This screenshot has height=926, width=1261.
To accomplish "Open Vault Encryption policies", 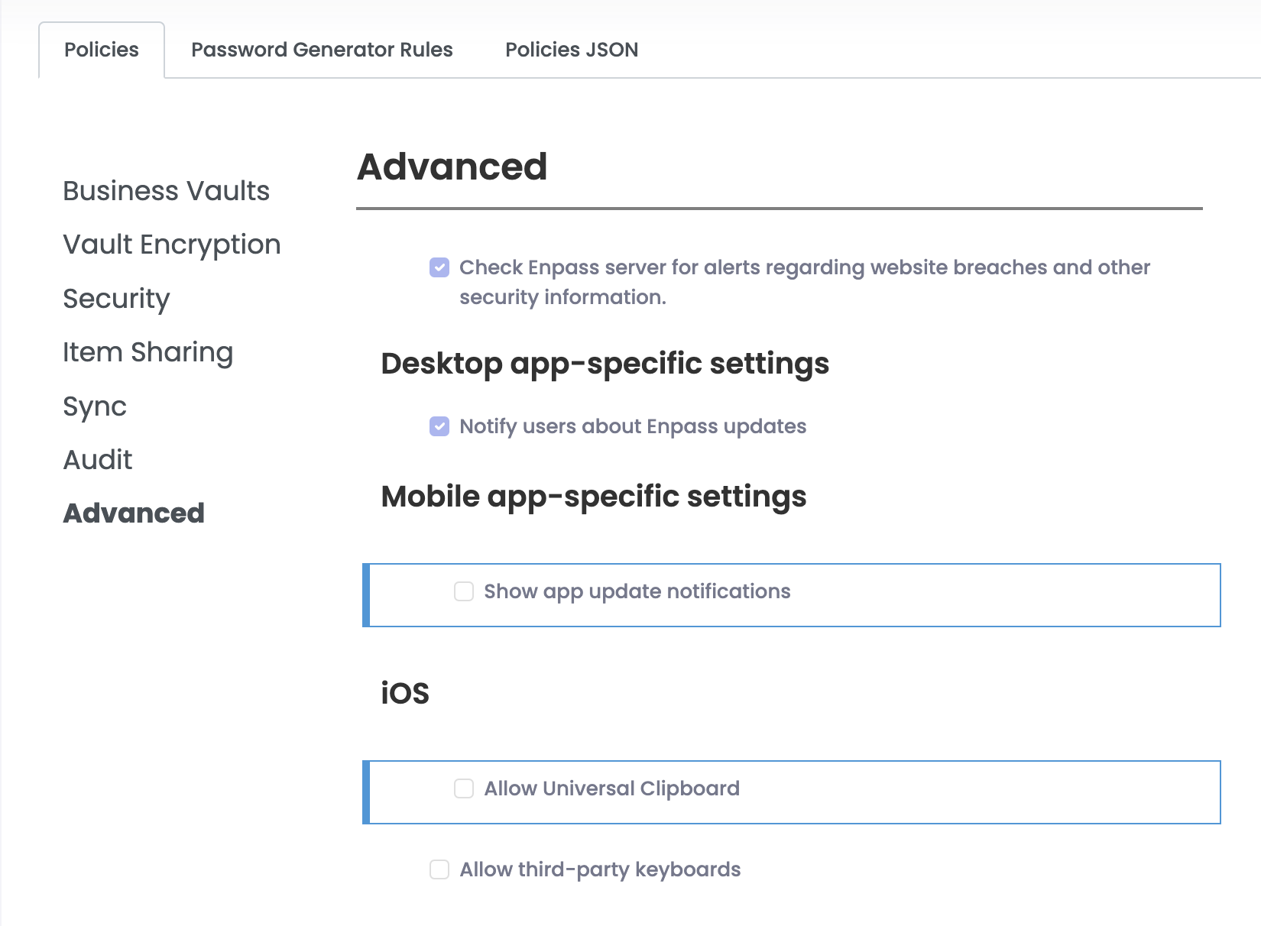I will pyautogui.click(x=172, y=244).
